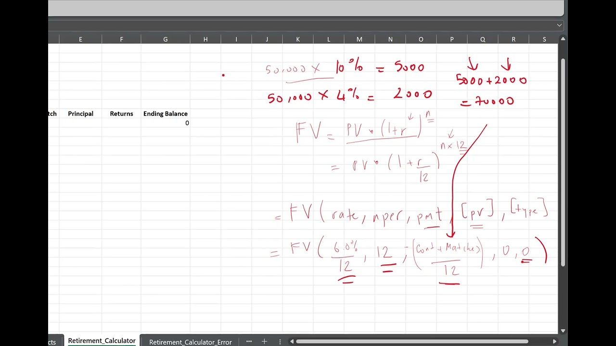Select the cell containing 0 under Ending Balance
Viewport: 616px width, 346px height.
(166, 123)
